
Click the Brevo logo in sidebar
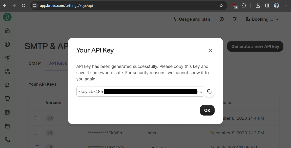click(x=7, y=17)
